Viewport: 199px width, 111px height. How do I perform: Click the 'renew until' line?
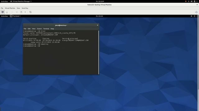tap(45, 42)
